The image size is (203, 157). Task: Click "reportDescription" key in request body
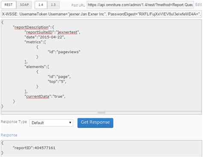click(31, 27)
